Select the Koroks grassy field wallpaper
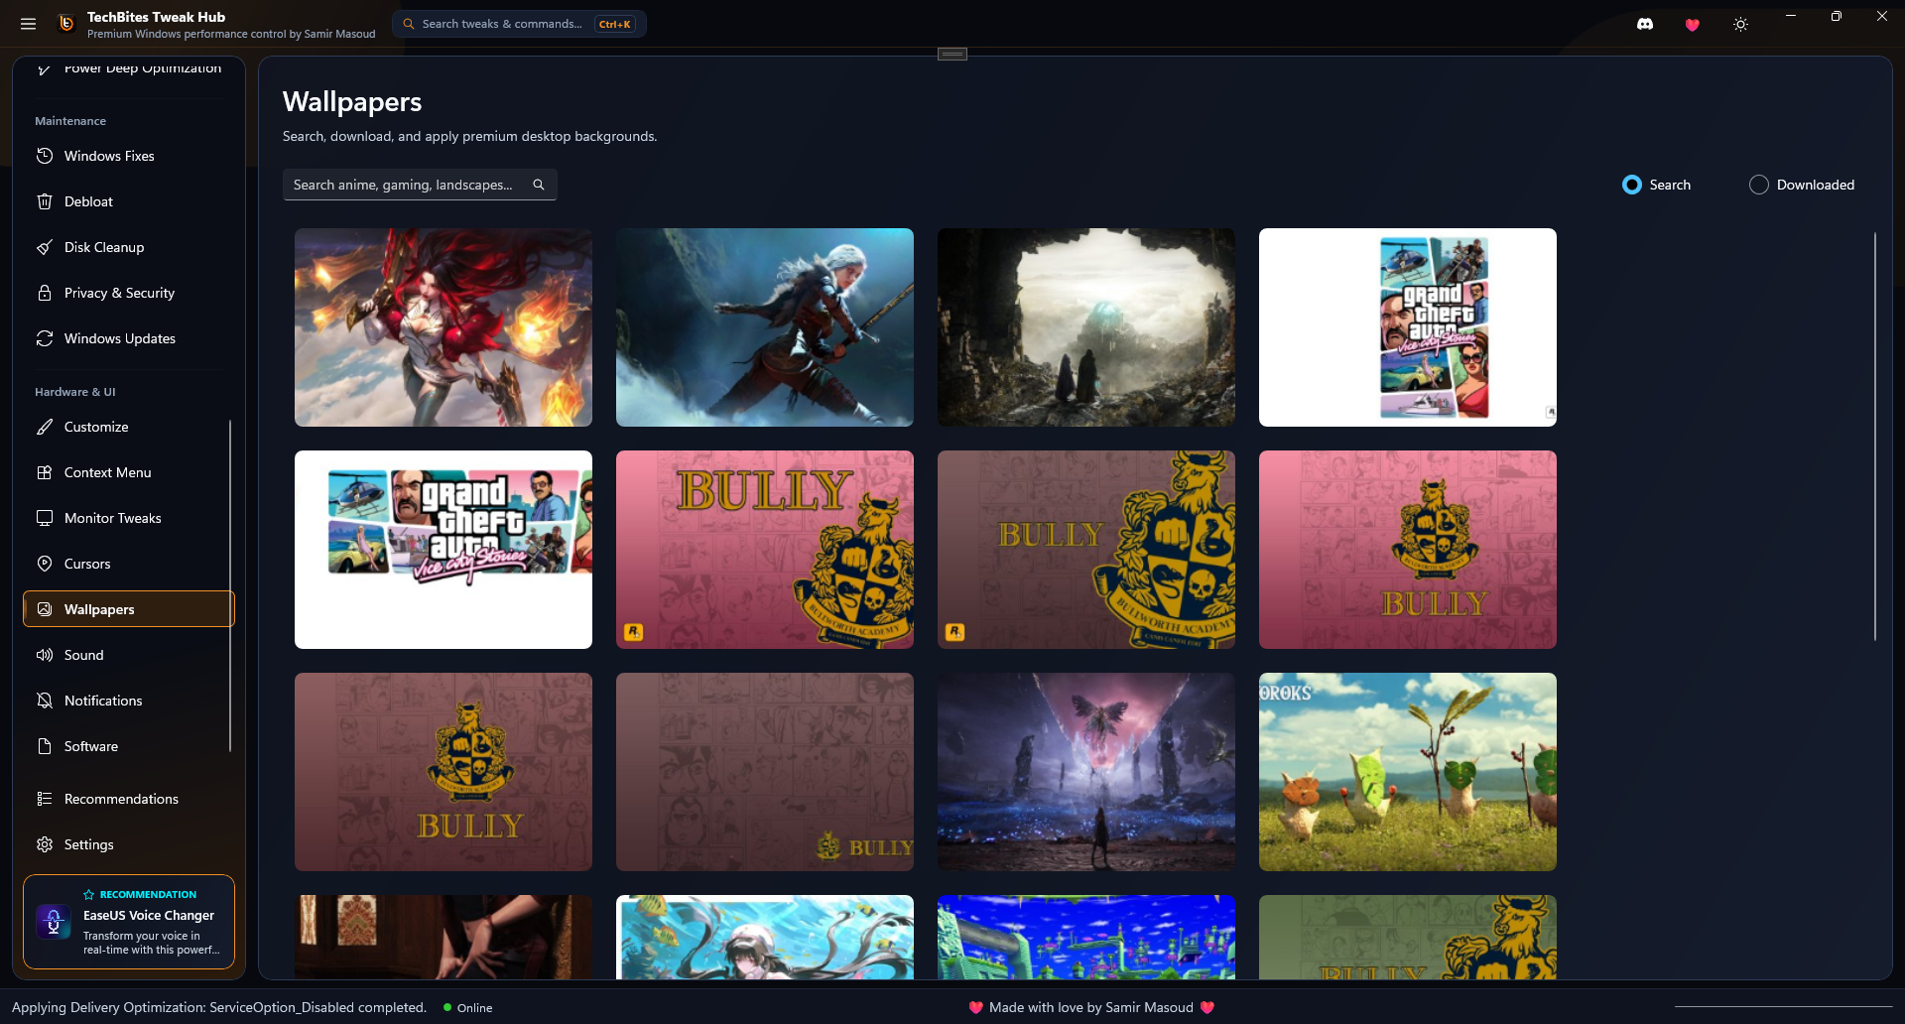 [x=1408, y=772]
